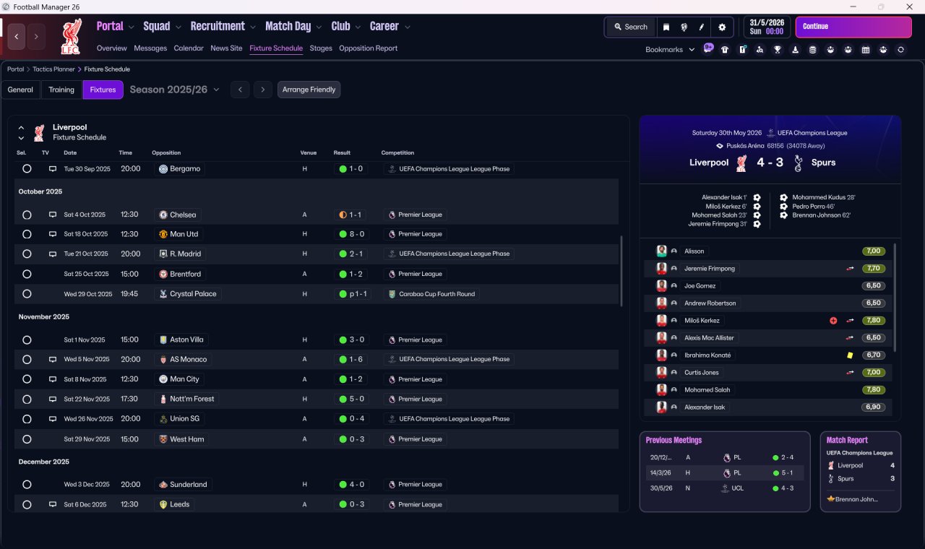Screen dimensions: 925x549
Task: Click the Liverpool club crest in header
Action: click(x=71, y=36)
